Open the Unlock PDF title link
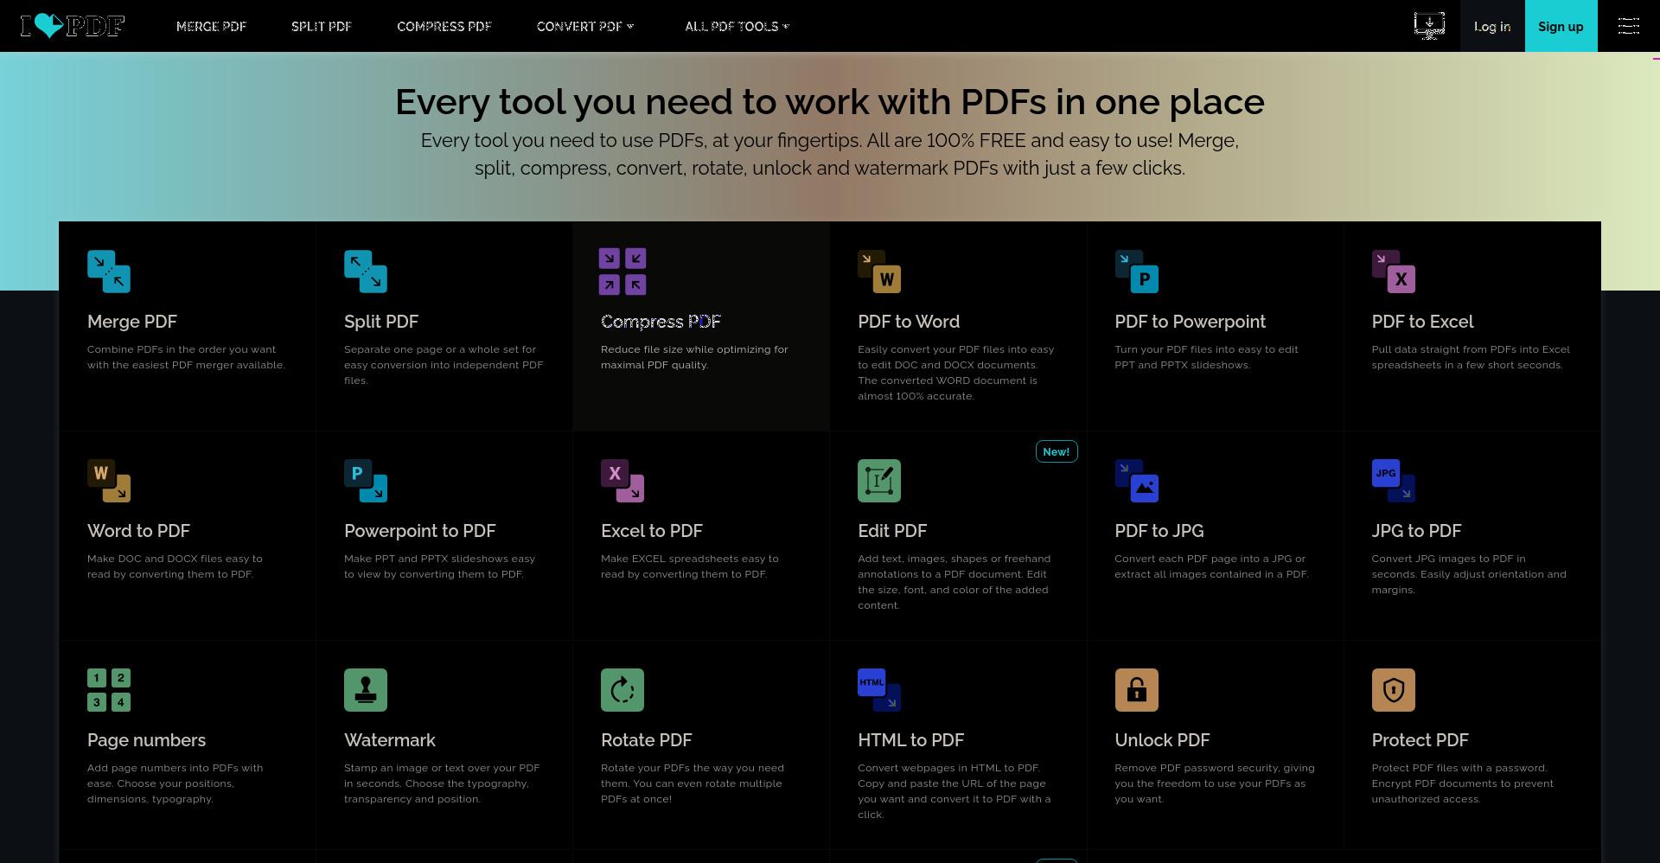 click(x=1162, y=740)
